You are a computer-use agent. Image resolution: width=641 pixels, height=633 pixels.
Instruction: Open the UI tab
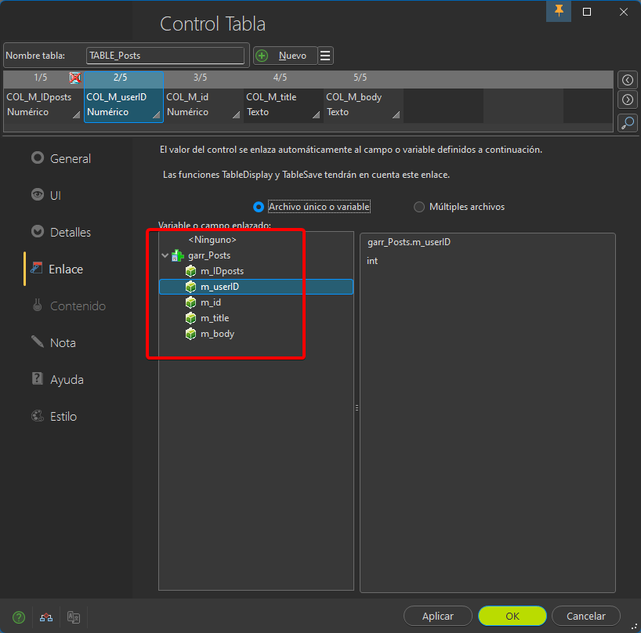[56, 195]
